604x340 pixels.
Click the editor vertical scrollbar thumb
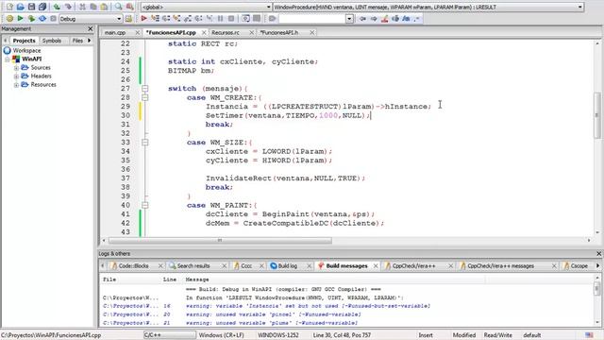click(597, 115)
